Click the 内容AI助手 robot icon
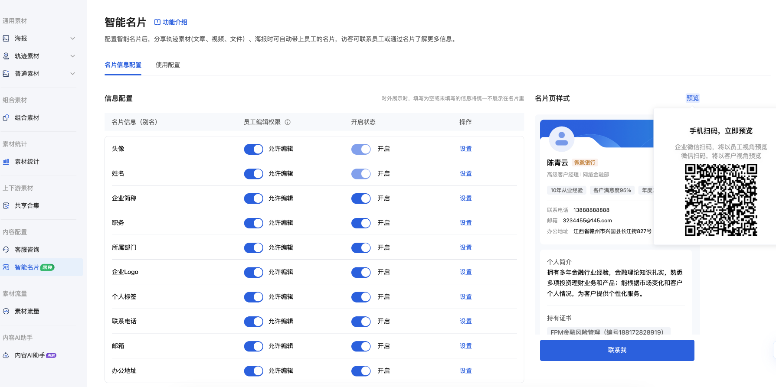776x387 pixels. click(x=6, y=355)
